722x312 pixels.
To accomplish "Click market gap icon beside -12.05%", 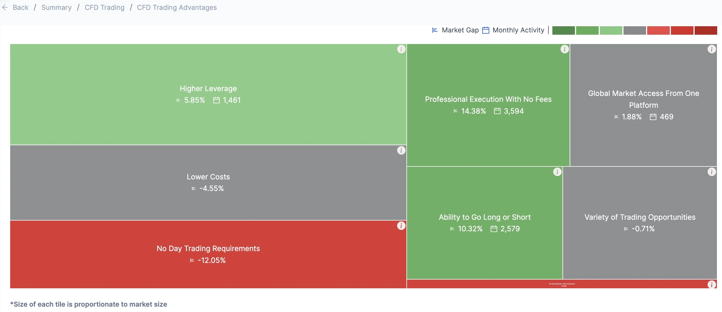I will pos(192,260).
